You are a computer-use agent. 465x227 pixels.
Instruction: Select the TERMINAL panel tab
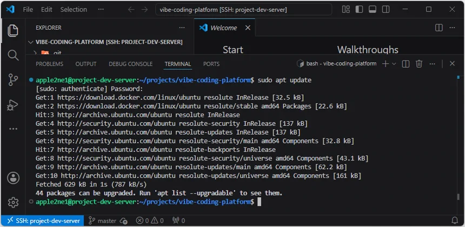(178, 64)
